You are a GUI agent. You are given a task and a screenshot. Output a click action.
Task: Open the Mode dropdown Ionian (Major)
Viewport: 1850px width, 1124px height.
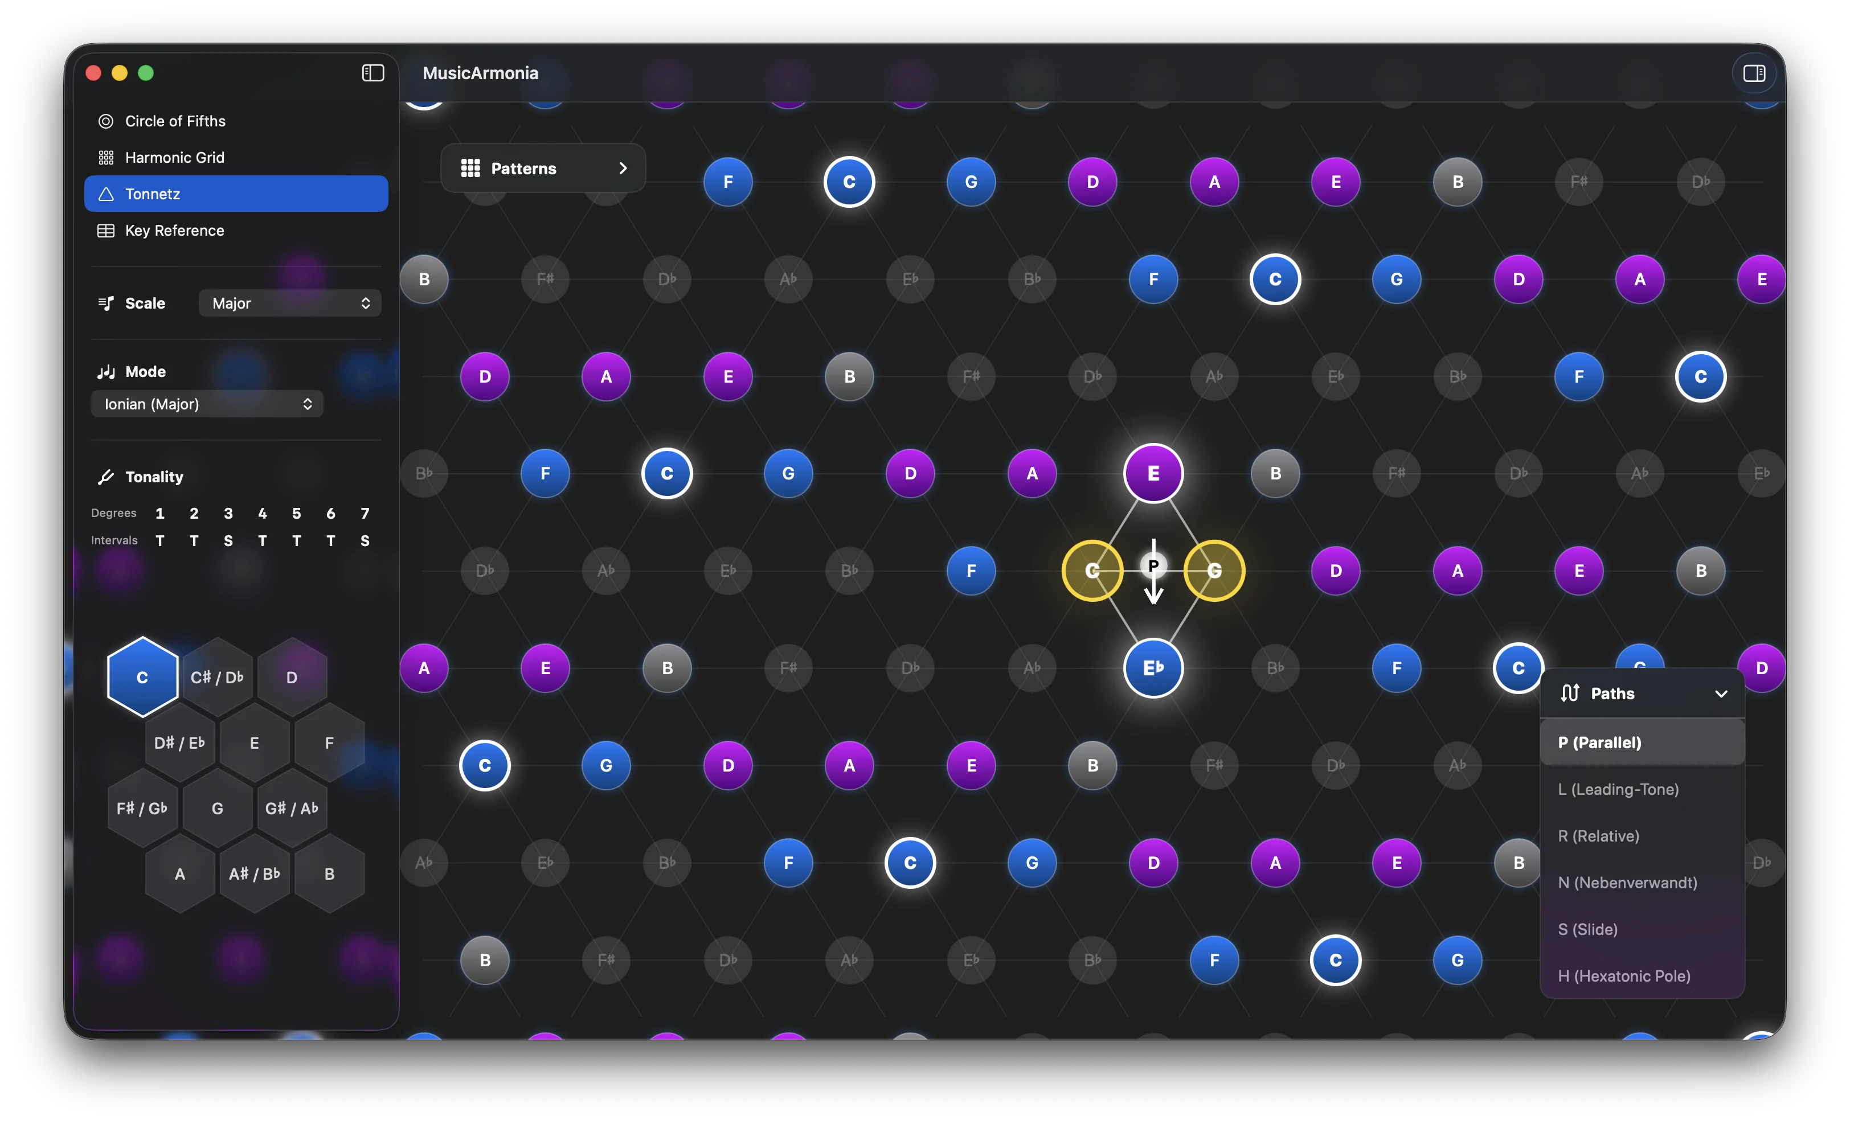tap(207, 404)
